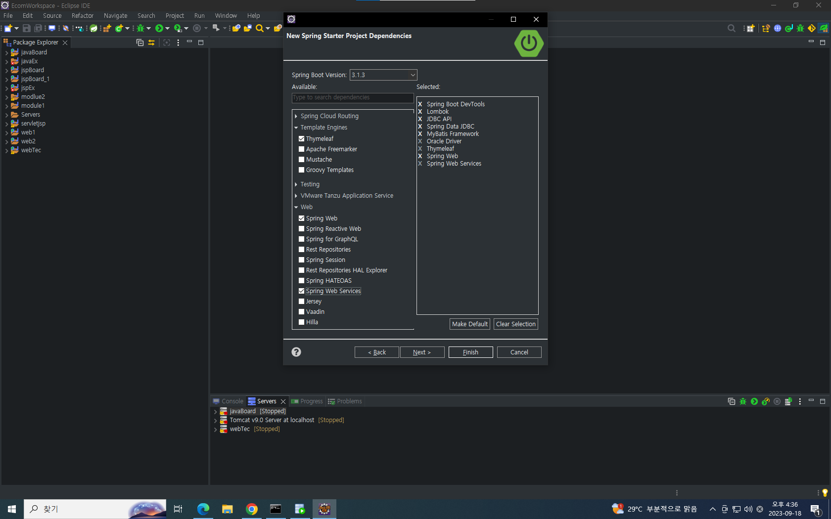
Task: Click the Clear Selection button
Action: coord(515,324)
